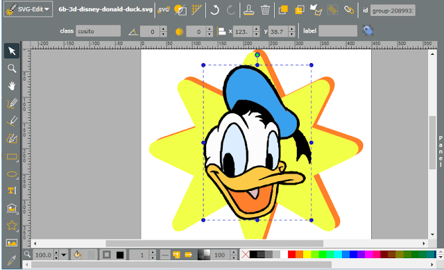Click the label text field
This screenshot has width=444, height=270.
pos(338,31)
